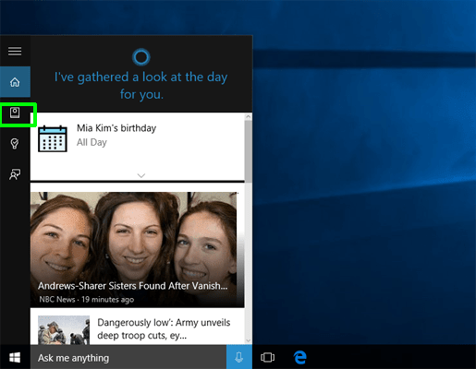Launch Microsoft Edge from the taskbar
Image resolution: width=476 pixels, height=369 pixels.
tap(299, 357)
